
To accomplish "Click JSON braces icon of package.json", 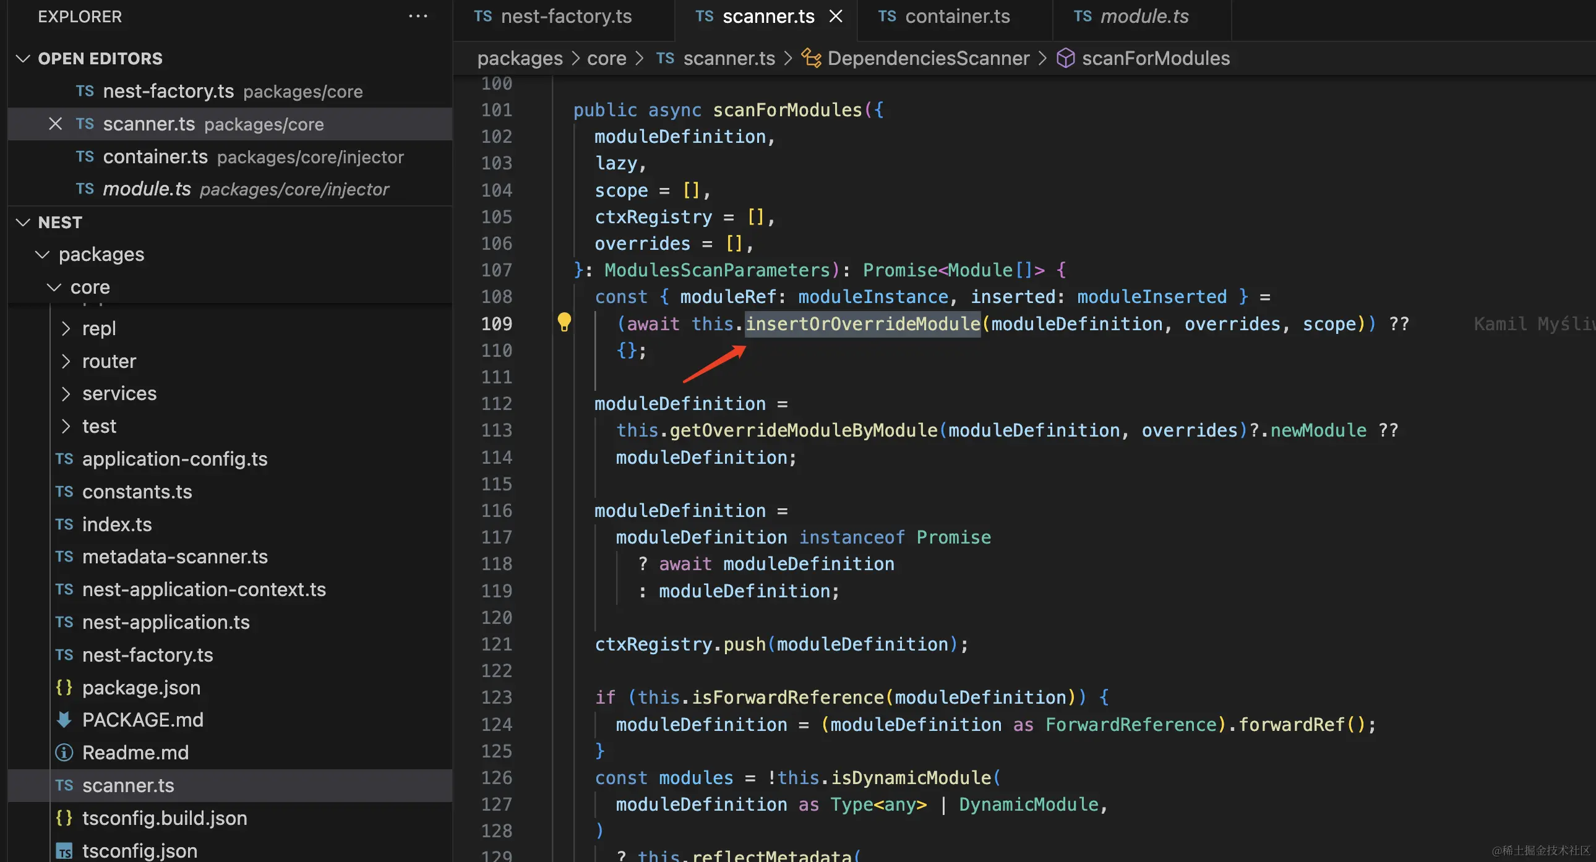I will tap(64, 688).
